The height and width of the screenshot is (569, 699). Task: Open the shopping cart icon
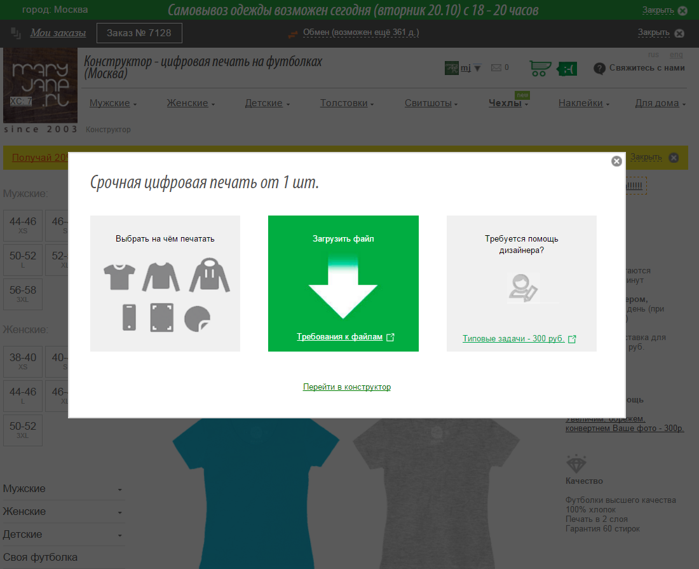point(540,69)
